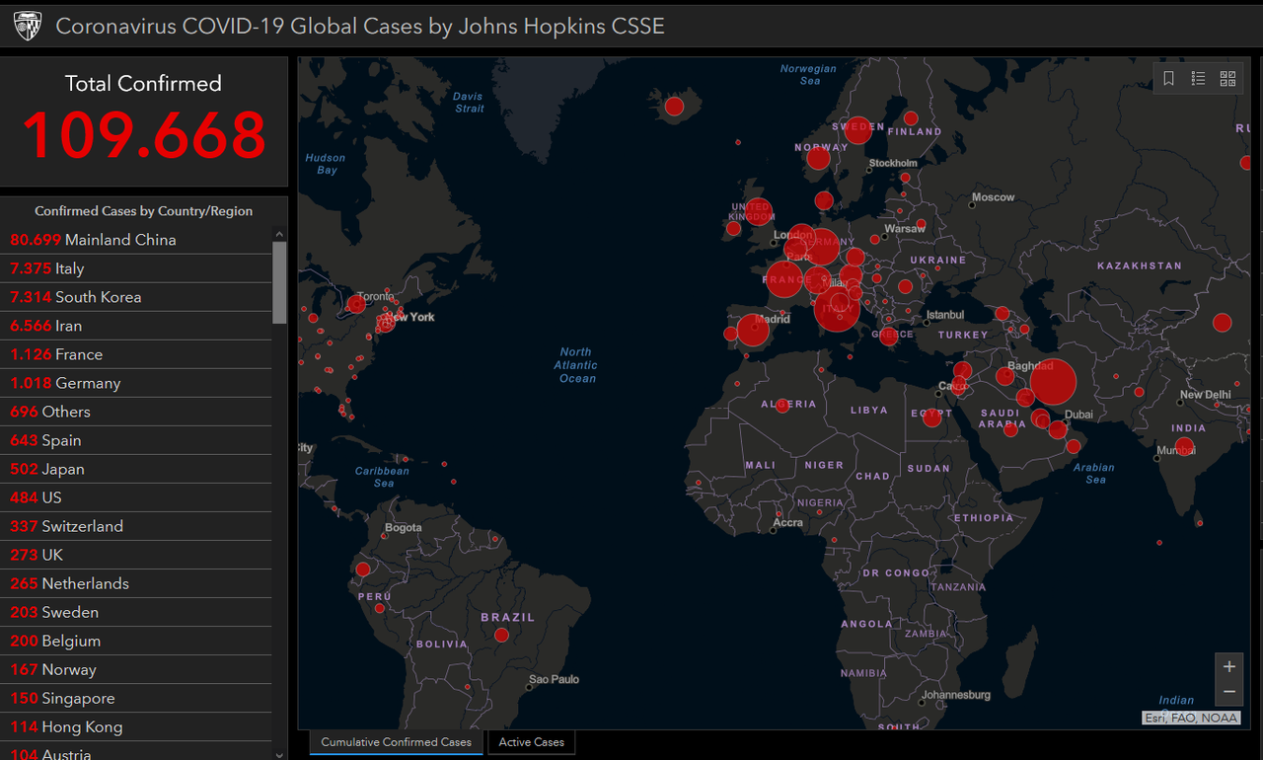Click the Esri, FAO, NOAA attribution
Screen dimensions: 1263x760
click(x=1191, y=718)
